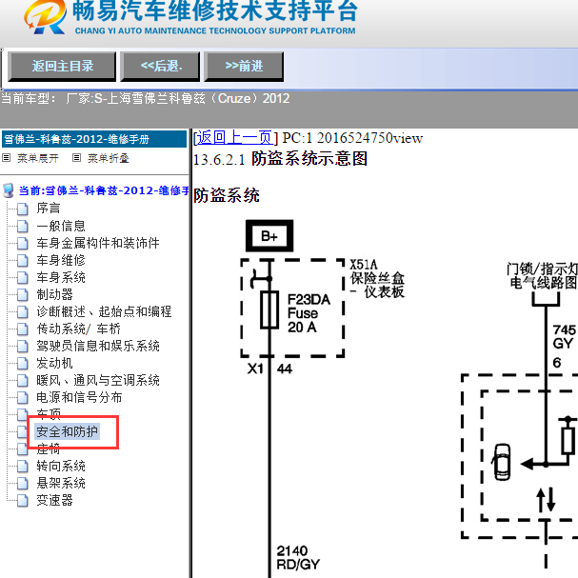
Task: Select the 发动机 chapter
Action: (54, 363)
